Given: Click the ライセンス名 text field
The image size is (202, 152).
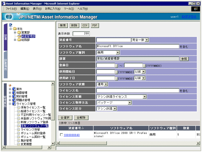Looking at the screenshot, I should pos(138,90).
